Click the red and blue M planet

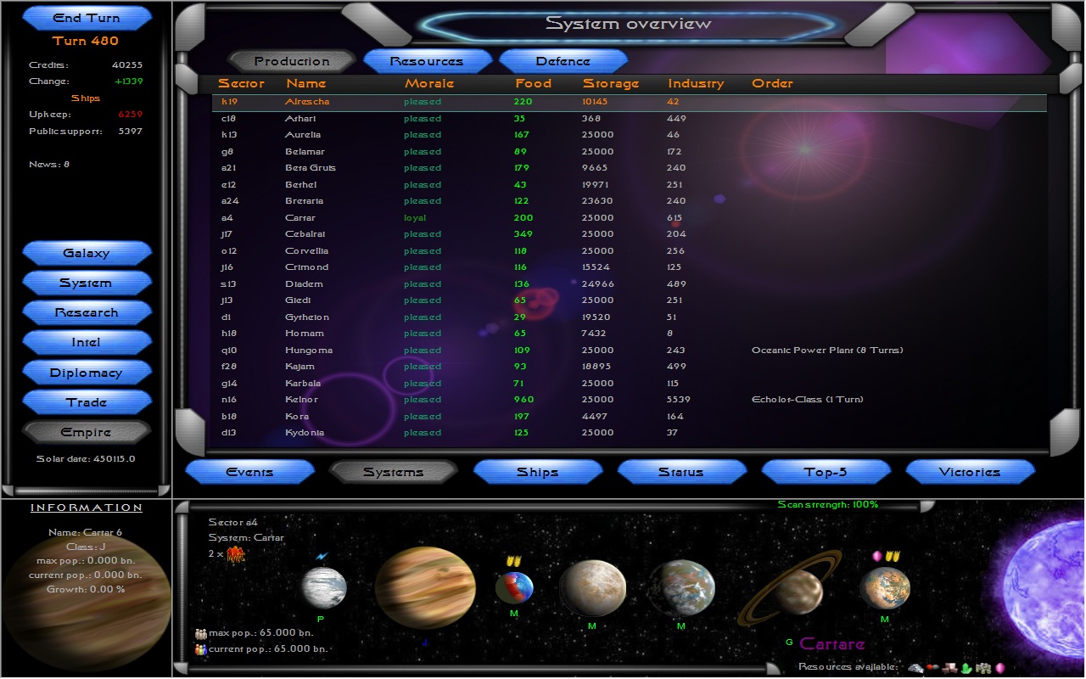(514, 587)
